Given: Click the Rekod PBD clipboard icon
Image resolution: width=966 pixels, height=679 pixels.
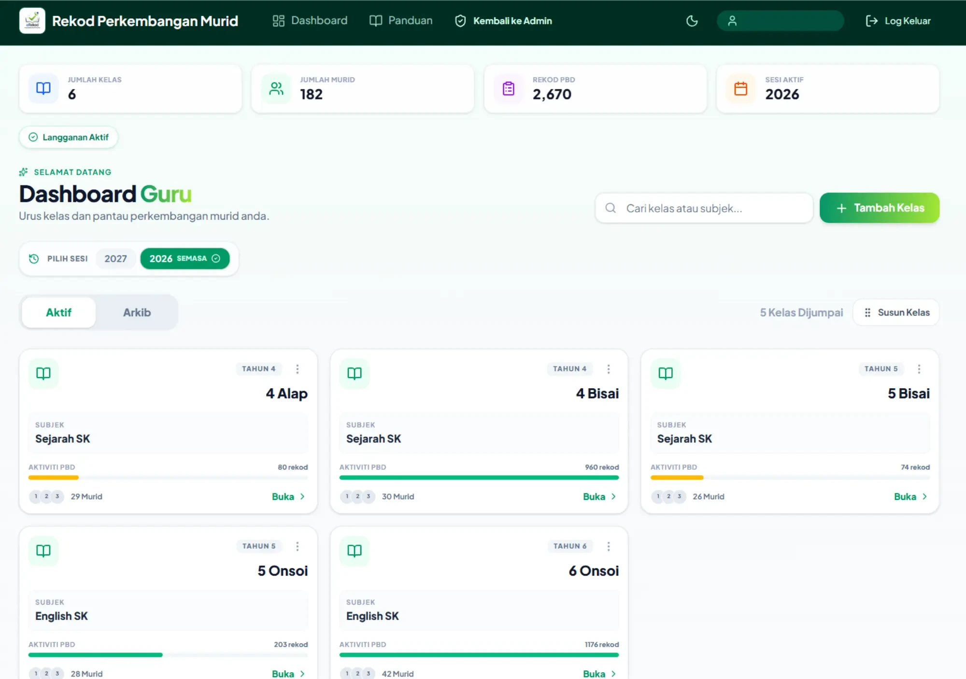Looking at the screenshot, I should tap(509, 88).
